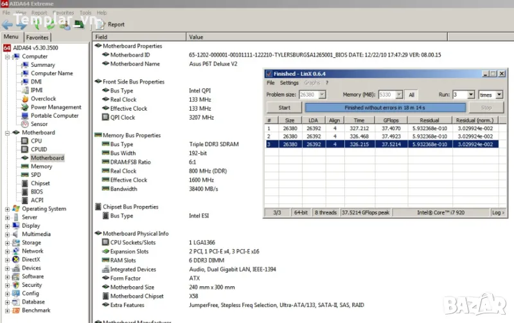Click the Back arrow toolbar icon
514x323 pixels.
coord(8,24)
